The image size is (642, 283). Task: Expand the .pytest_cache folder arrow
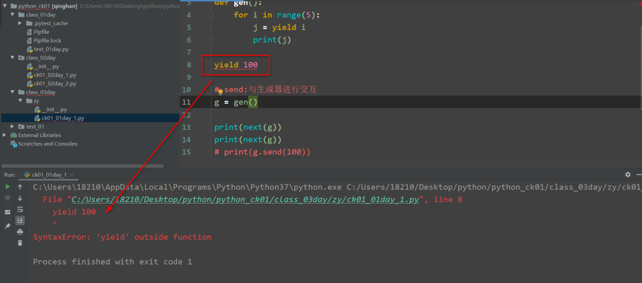click(x=20, y=23)
